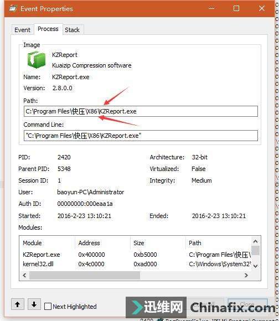
Task: Click modules horizontal scroll right arrow
Action: [x=246, y=276]
